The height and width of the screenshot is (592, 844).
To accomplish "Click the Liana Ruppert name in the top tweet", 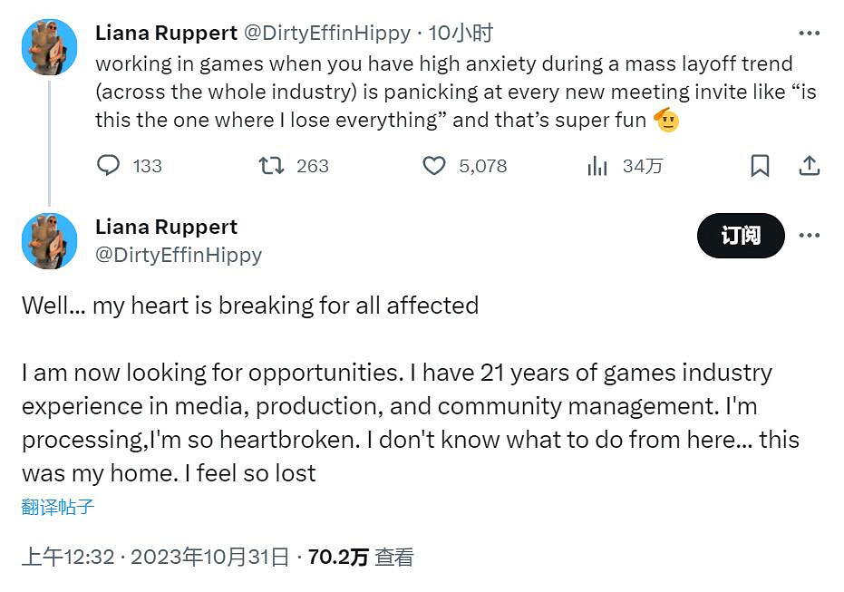I will click(x=166, y=34).
